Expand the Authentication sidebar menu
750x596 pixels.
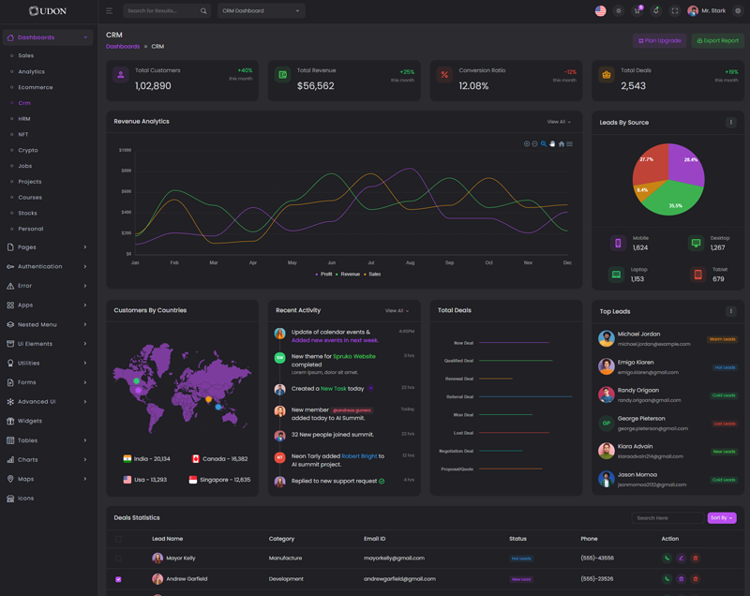point(47,266)
